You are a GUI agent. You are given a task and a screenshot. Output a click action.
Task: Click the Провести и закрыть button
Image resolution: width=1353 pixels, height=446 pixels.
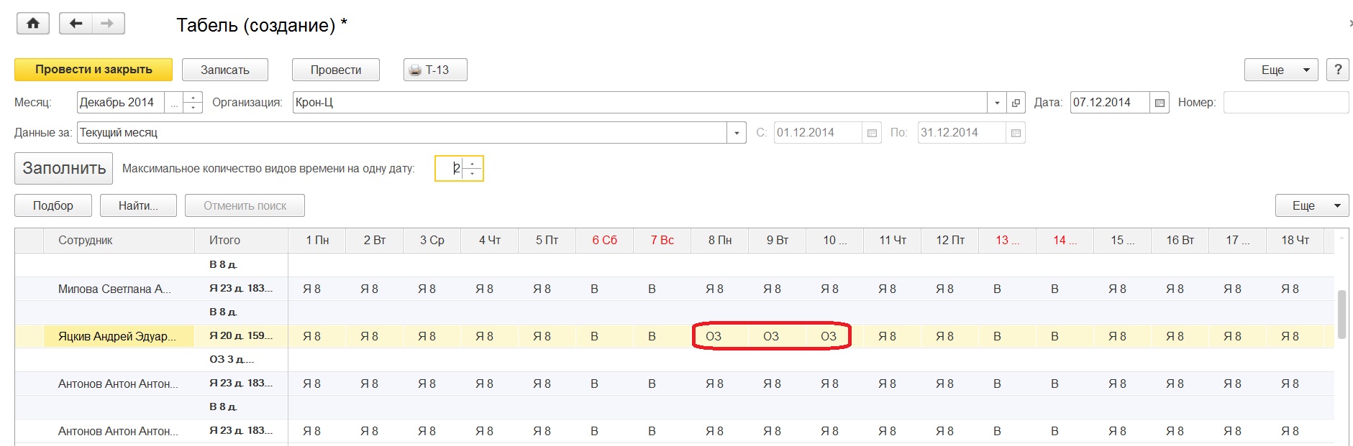[x=94, y=70]
